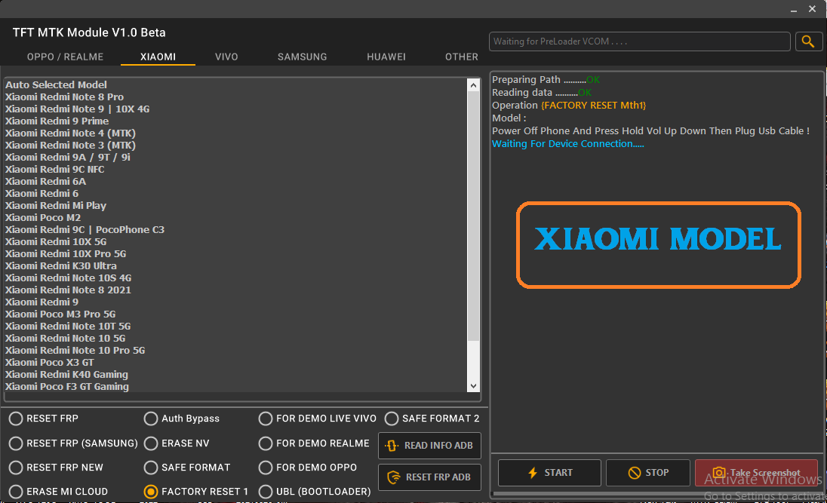The width and height of the screenshot is (827, 503).
Task: Select Xiaomi Redmi Note 10T 5G
Action: coord(68,327)
